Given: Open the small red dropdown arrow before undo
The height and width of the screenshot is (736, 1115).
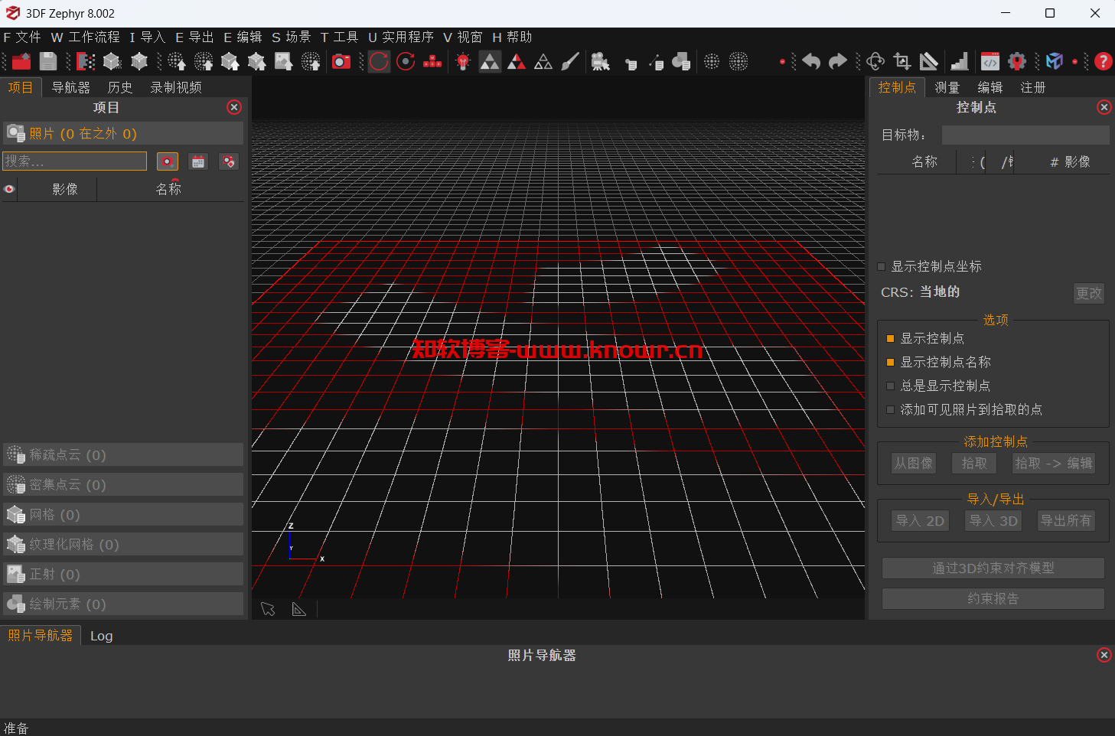Looking at the screenshot, I should 782,62.
